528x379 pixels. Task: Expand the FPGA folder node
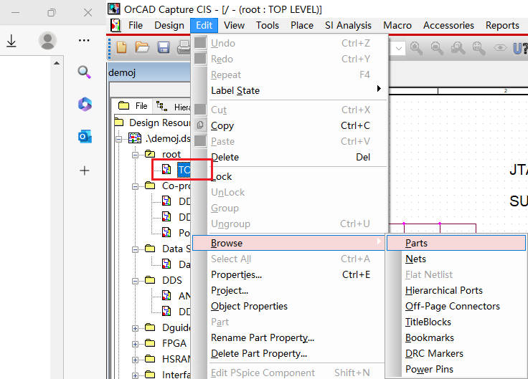pyautogui.click(x=136, y=343)
